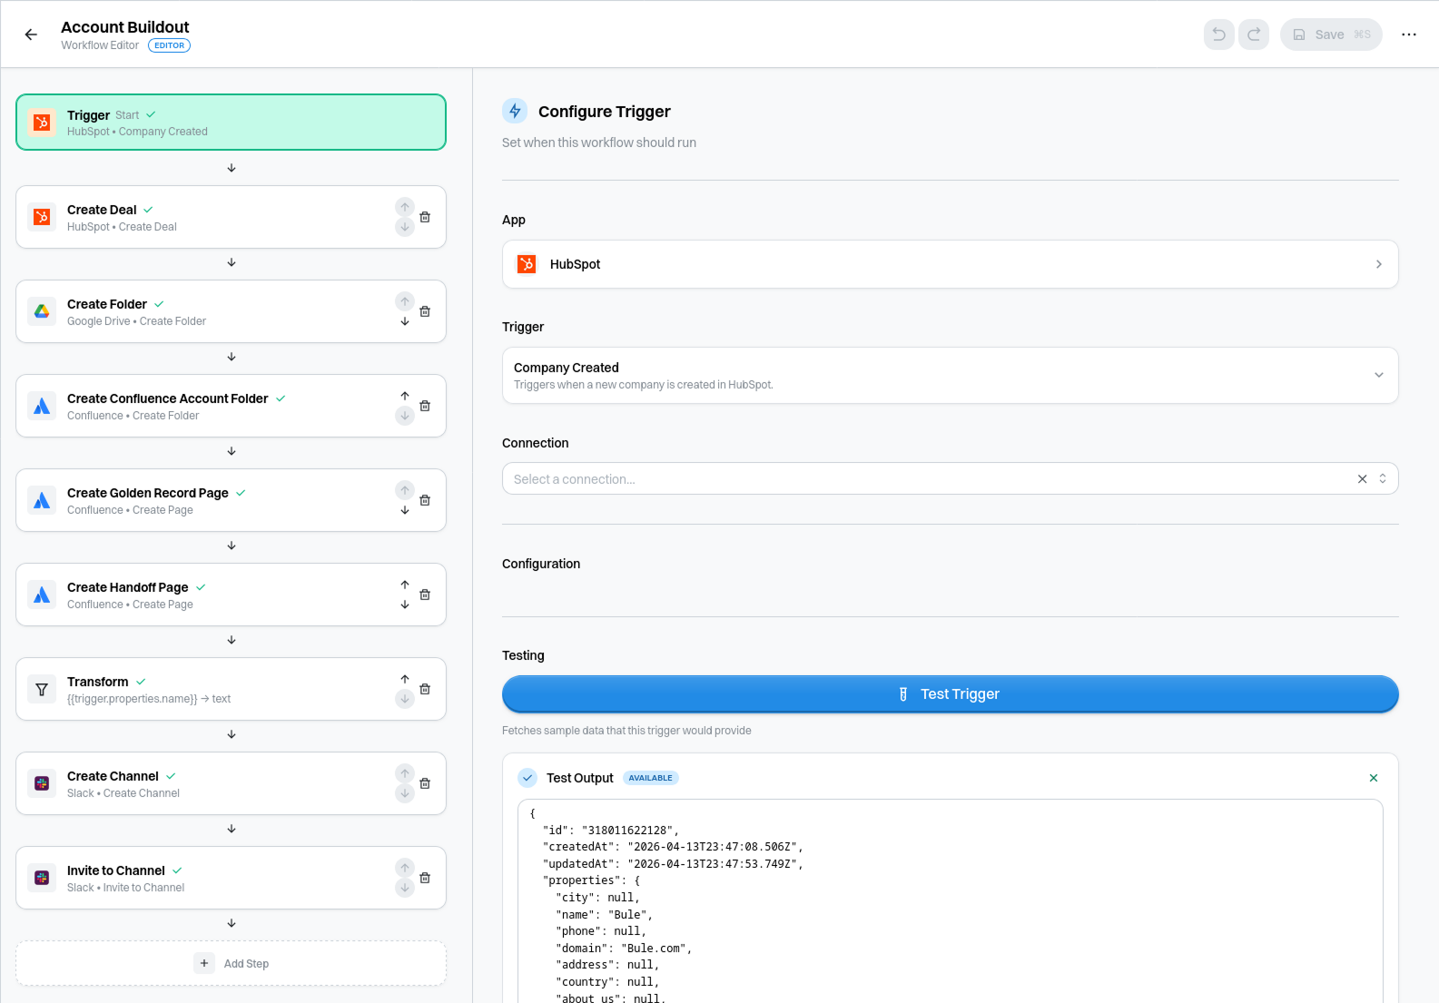Screen dimensions: 1439x1003
Task: Redo the last workflow change
Action: click(1254, 34)
